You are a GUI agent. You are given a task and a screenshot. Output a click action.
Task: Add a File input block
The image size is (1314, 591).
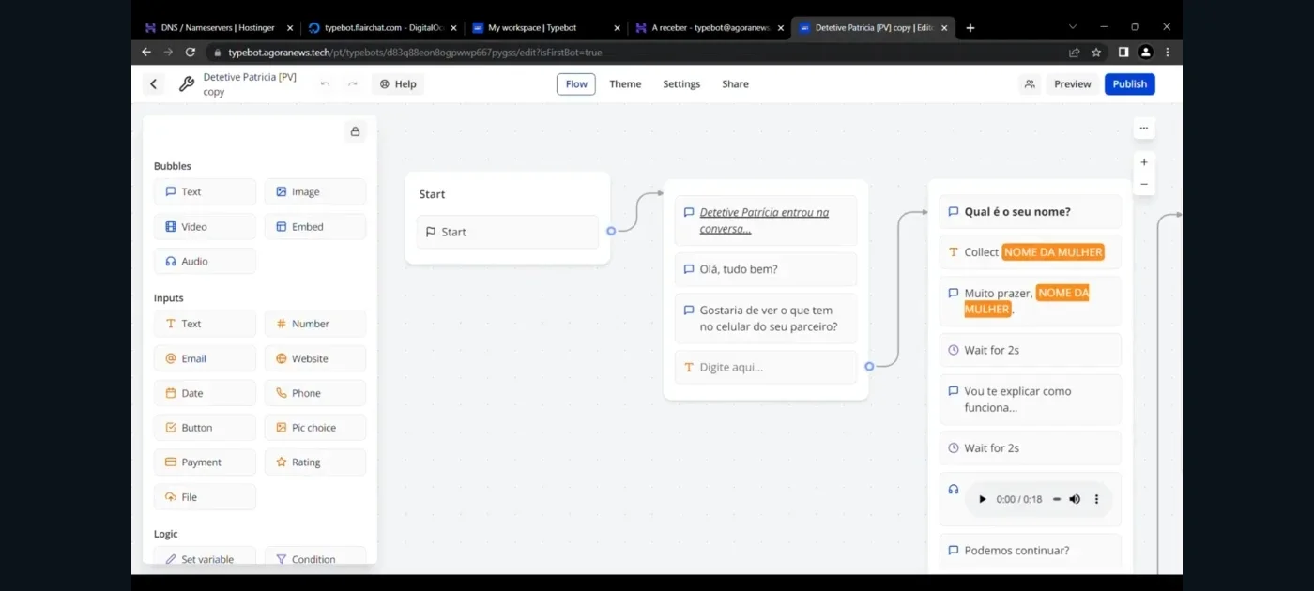point(205,497)
